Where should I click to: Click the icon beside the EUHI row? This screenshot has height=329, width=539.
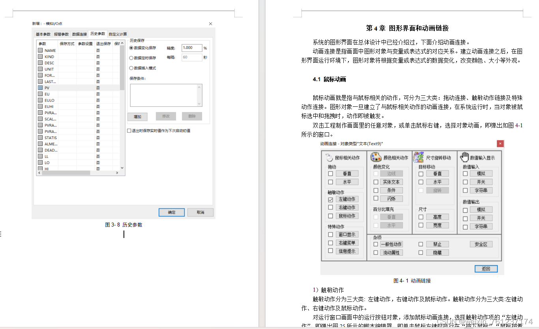(x=40, y=106)
